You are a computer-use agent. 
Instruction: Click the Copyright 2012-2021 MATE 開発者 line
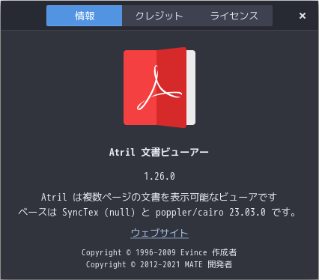pos(159,264)
